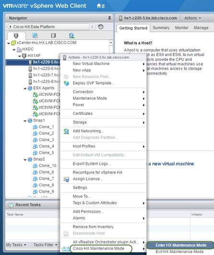Click host icon beside hx1-c220-5 title
Screen dimensions: 214x255
click(120, 18)
